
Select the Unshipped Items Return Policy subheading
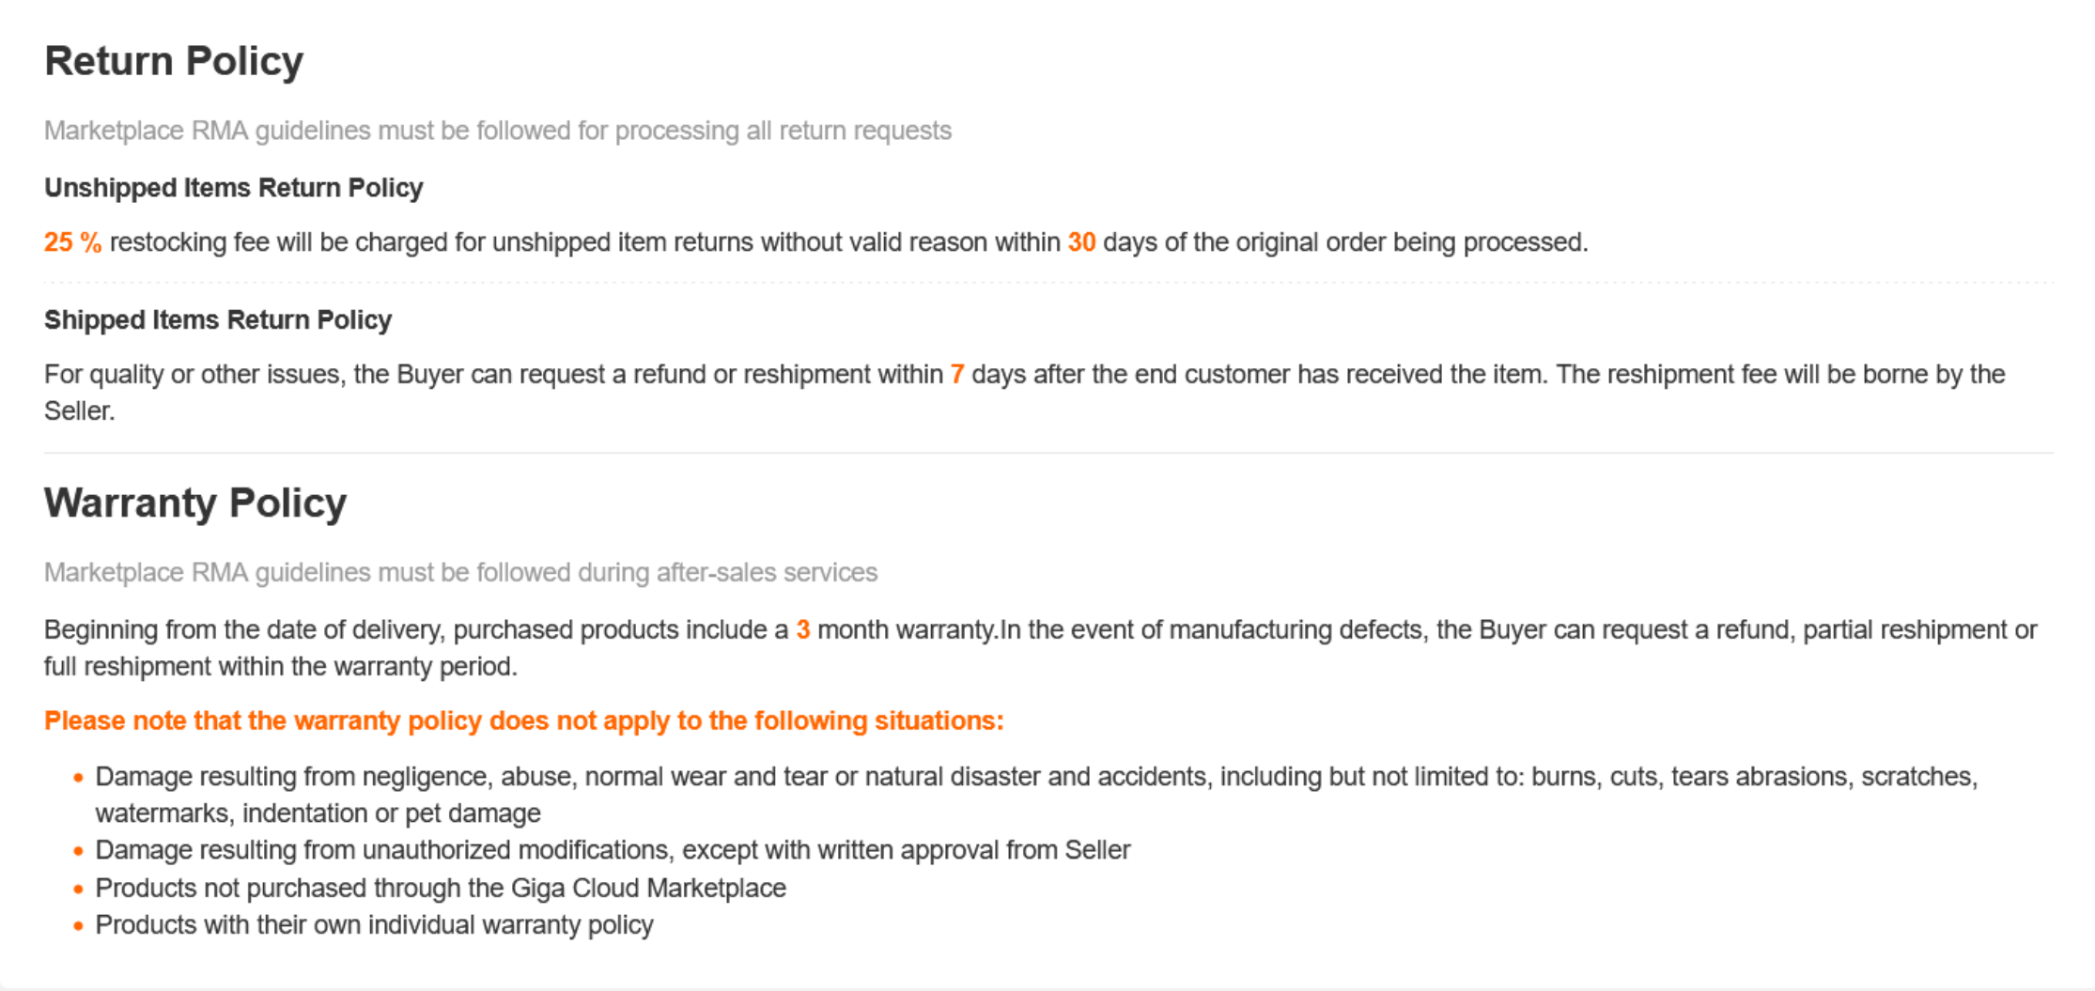click(x=233, y=188)
